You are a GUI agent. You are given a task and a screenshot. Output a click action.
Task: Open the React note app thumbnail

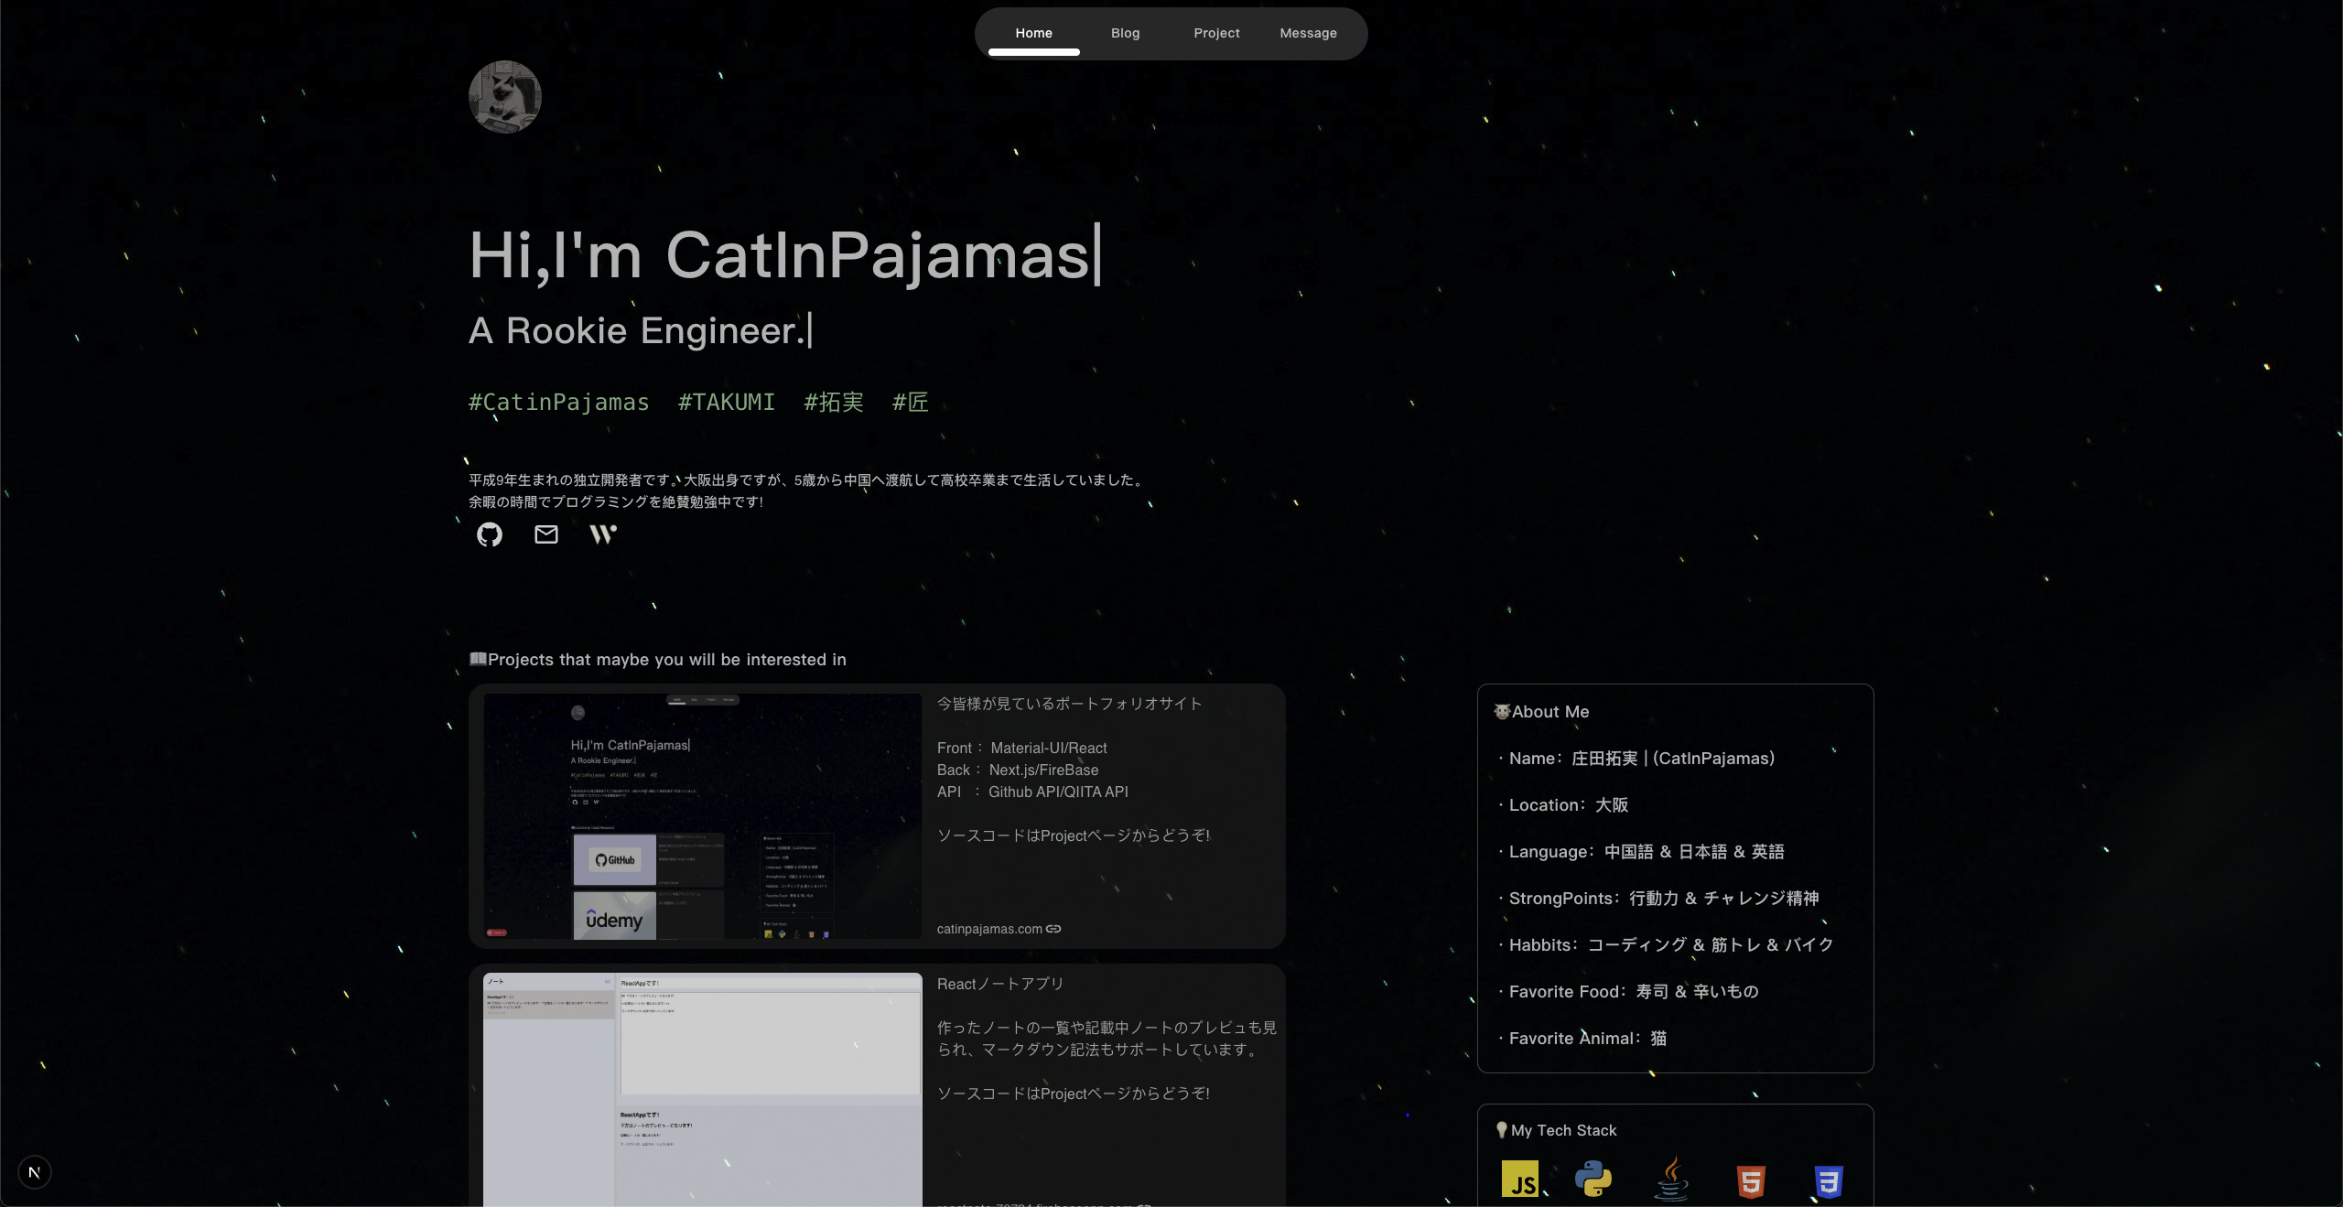coord(702,1089)
